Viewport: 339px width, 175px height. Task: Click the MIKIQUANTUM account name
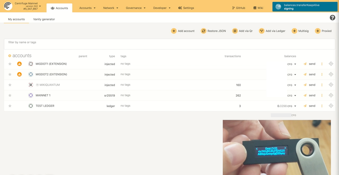(50, 85)
